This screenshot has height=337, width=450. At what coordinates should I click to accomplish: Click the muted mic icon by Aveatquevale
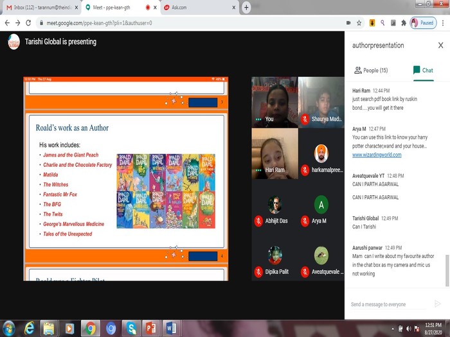305,272
